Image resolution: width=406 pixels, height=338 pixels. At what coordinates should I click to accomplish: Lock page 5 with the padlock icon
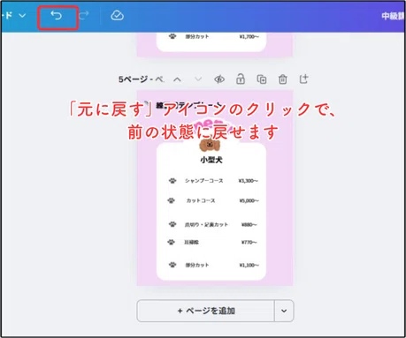(x=241, y=79)
